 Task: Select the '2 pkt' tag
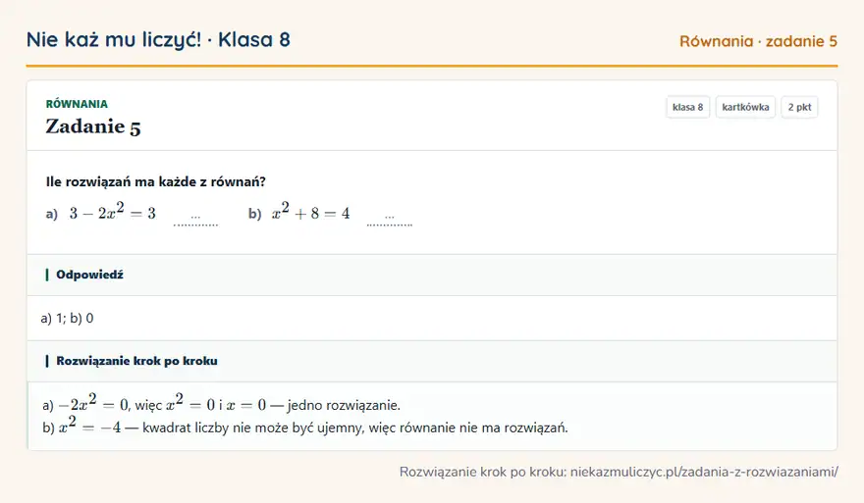pos(799,107)
